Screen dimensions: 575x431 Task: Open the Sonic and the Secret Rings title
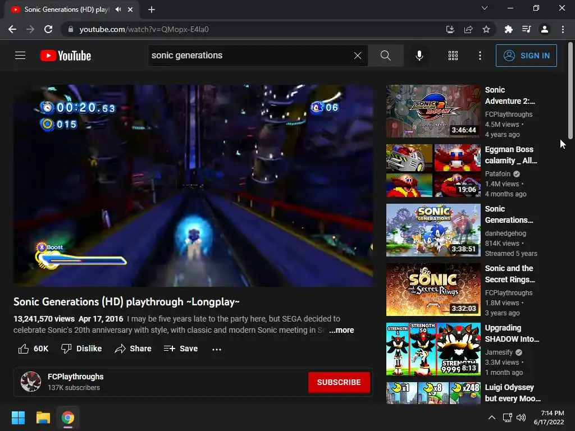point(510,274)
